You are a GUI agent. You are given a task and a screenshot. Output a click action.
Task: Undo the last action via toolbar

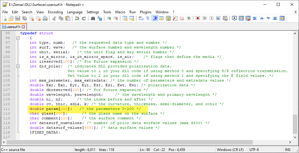77,18
